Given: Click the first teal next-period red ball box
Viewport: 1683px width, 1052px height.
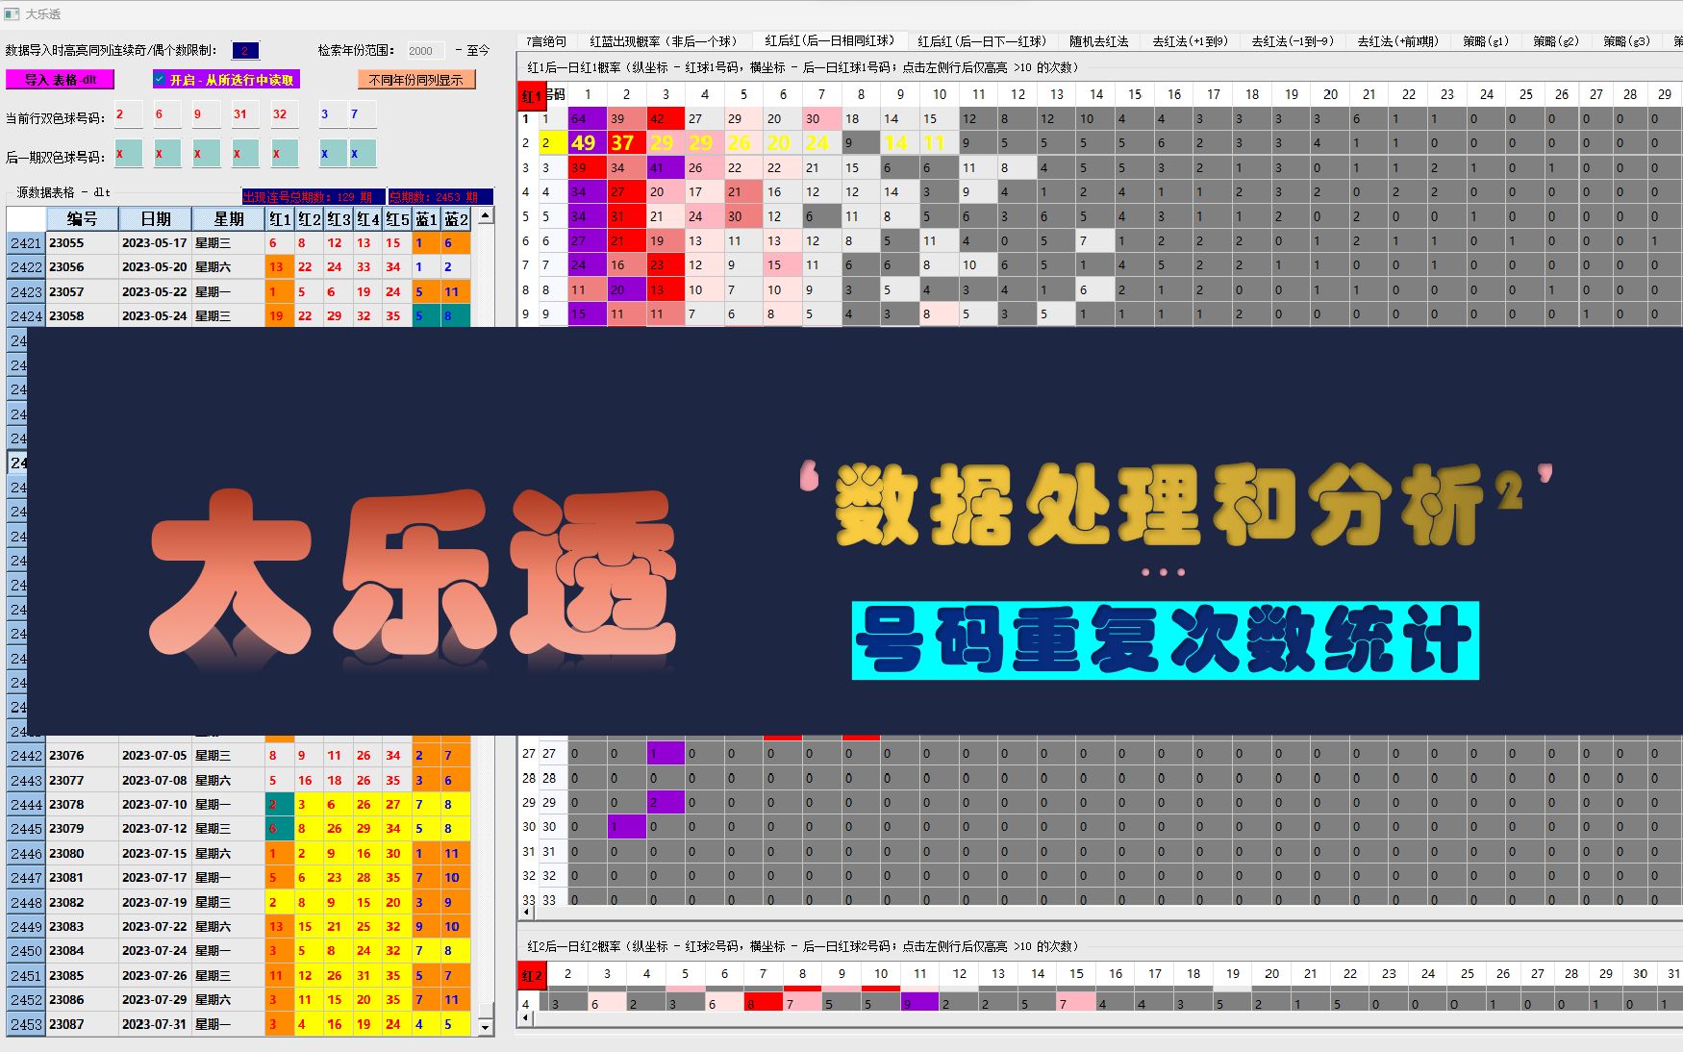Looking at the screenshot, I should [x=128, y=154].
